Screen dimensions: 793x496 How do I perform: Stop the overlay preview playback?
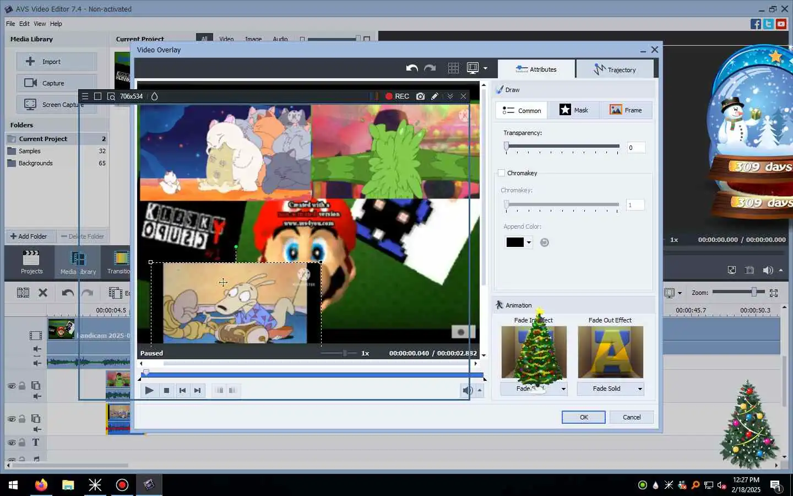[x=166, y=390]
